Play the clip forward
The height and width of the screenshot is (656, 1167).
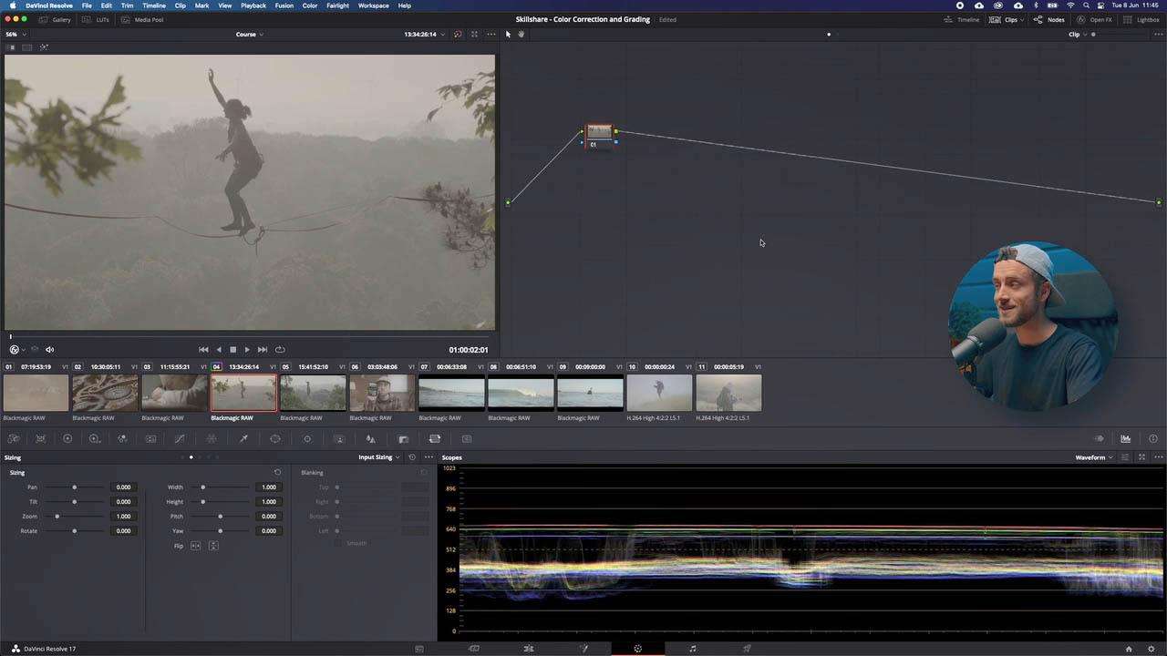[x=247, y=350]
